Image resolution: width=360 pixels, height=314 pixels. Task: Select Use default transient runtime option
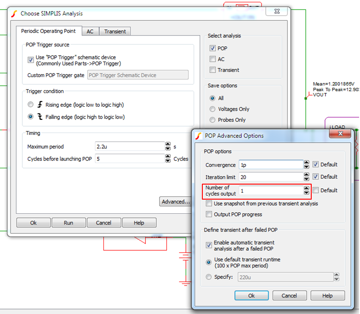pyautogui.click(x=208, y=262)
